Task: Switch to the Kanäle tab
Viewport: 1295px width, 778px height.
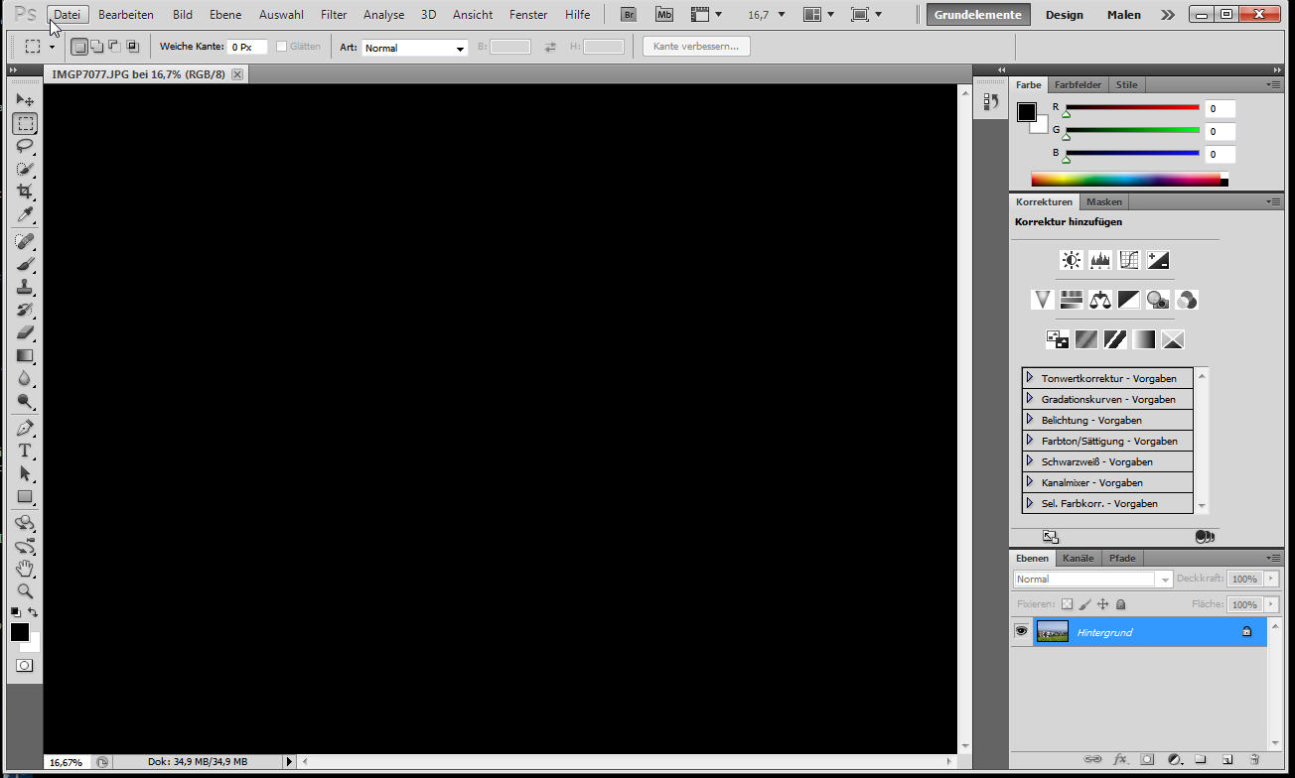Action: (x=1078, y=558)
